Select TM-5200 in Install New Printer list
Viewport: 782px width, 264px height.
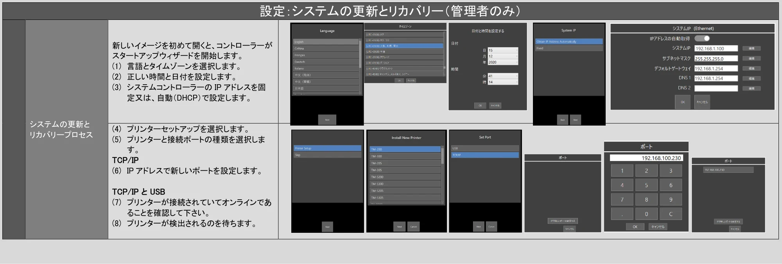coord(405,177)
